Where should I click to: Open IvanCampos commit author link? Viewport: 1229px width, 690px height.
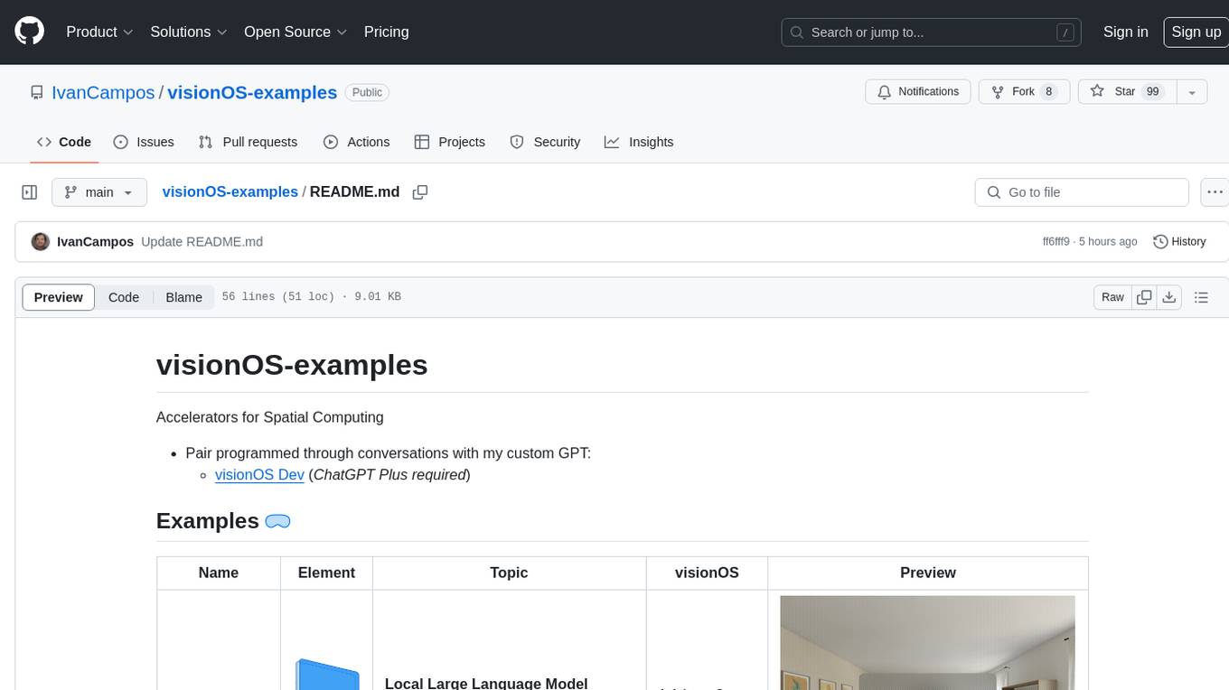point(95,242)
